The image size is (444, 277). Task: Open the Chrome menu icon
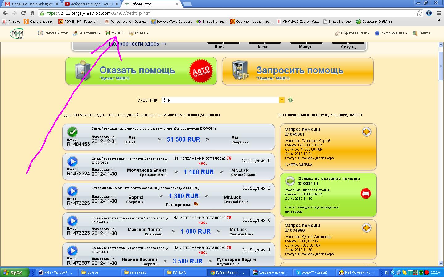point(439,13)
